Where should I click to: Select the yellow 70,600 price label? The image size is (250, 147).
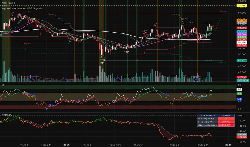(242, 5)
